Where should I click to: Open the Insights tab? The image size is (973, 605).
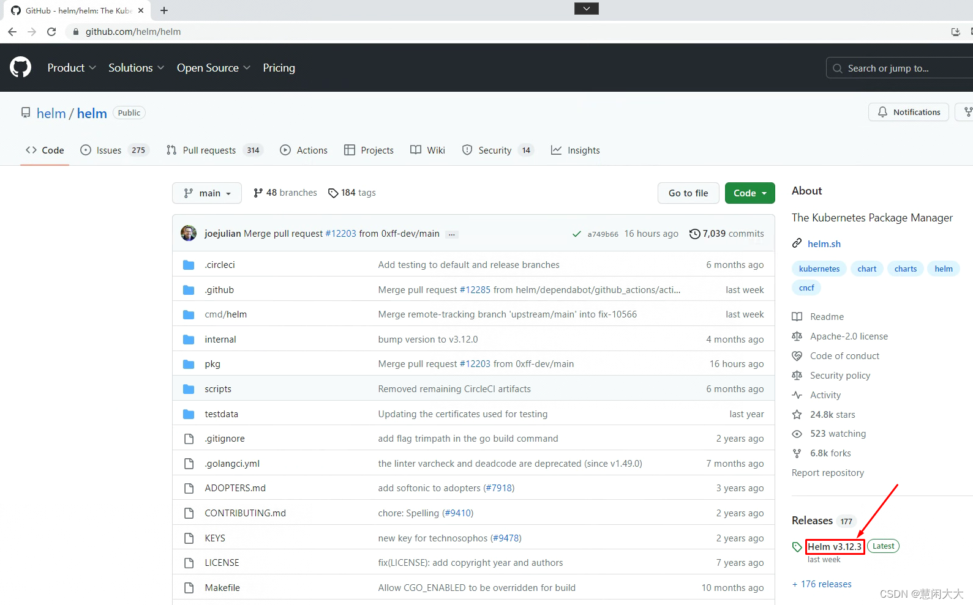point(575,150)
